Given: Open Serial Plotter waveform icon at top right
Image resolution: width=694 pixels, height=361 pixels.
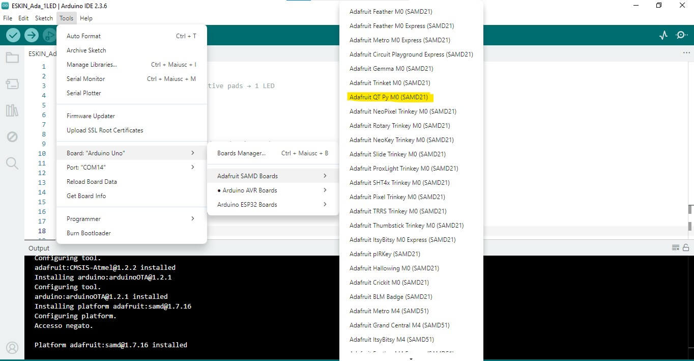Looking at the screenshot, I should 663,35.
